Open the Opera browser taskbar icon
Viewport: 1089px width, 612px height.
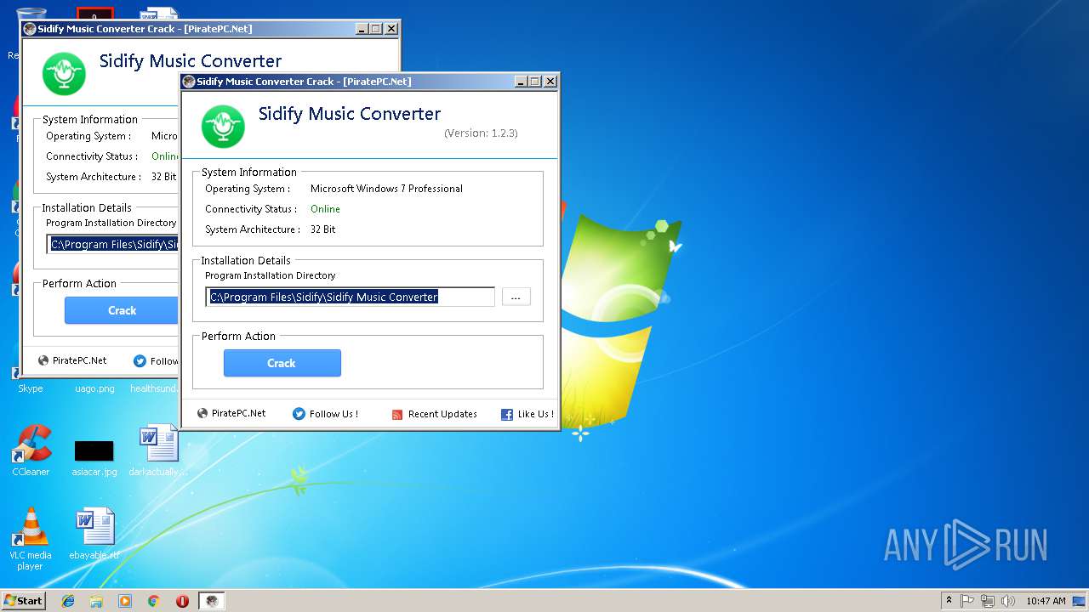pyautogui.click(x=182, y=601)
